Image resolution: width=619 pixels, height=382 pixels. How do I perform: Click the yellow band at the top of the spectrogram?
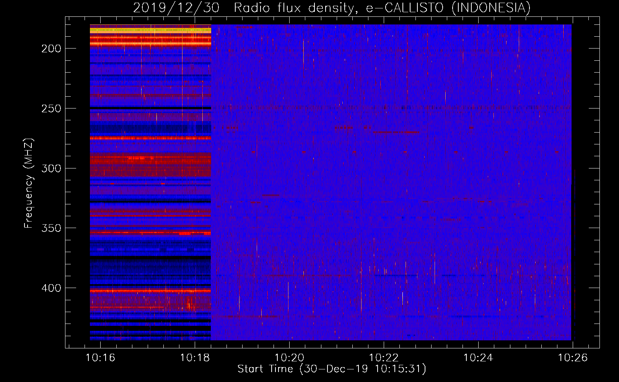point(150,30)
